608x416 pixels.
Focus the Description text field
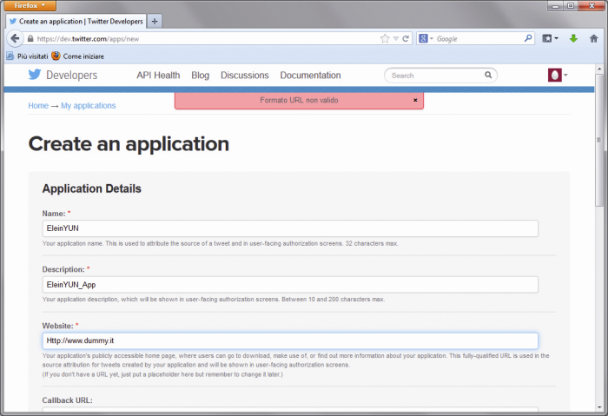point(290,285)
